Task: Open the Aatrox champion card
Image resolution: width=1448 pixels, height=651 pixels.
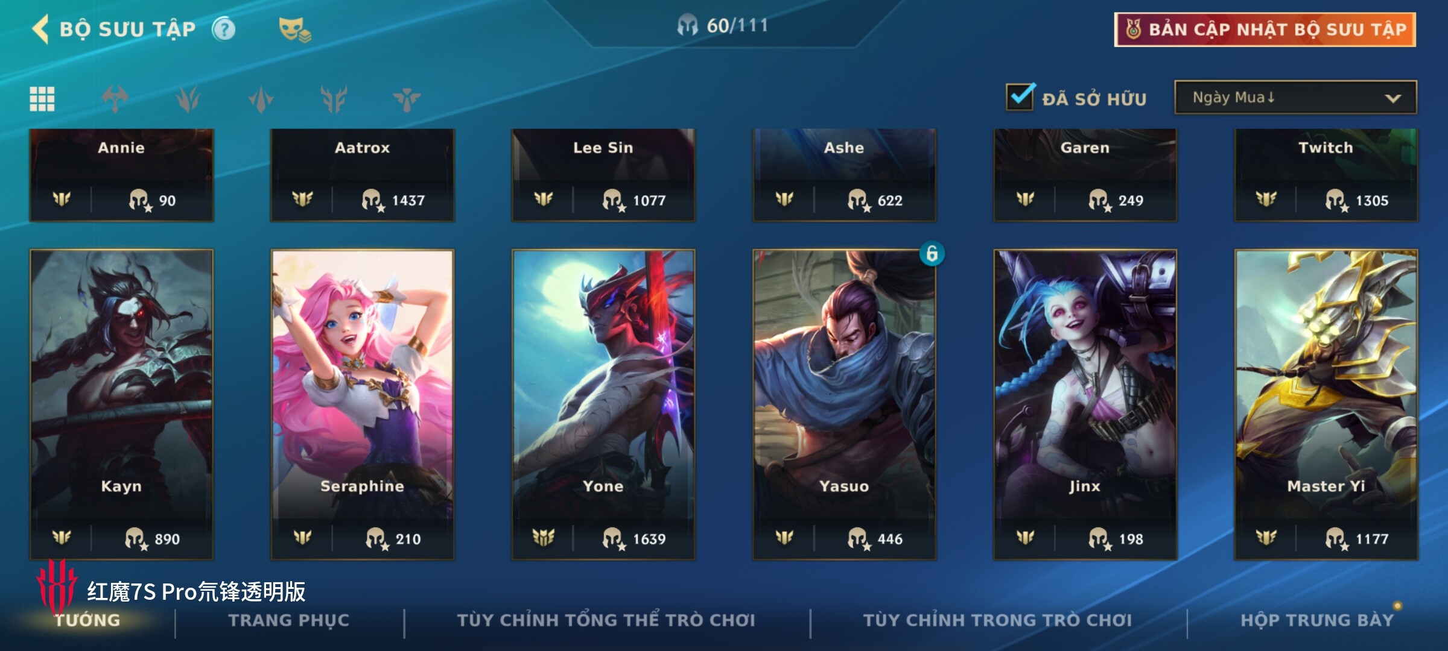Action: pos(362,175)
